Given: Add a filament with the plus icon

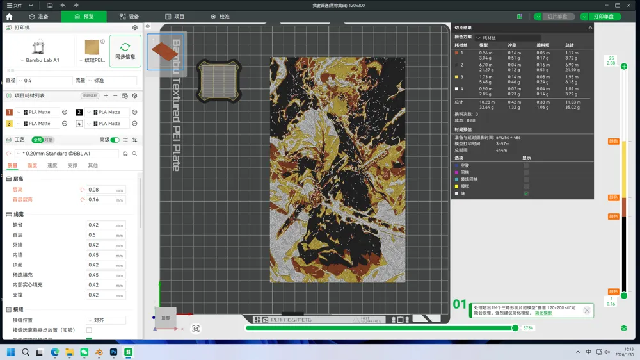Looking at the screenshot, I should tap(106, 95).
